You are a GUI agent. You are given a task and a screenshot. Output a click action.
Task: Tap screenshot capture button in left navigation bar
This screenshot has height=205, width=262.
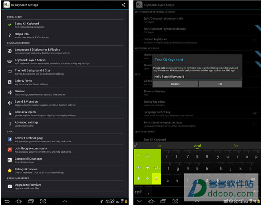(43, 201)
